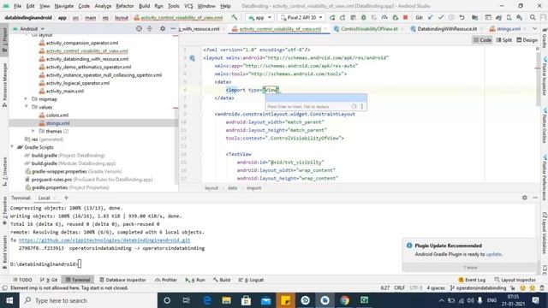Click the Chrome icon in taskbar

[x=344, y=300]
